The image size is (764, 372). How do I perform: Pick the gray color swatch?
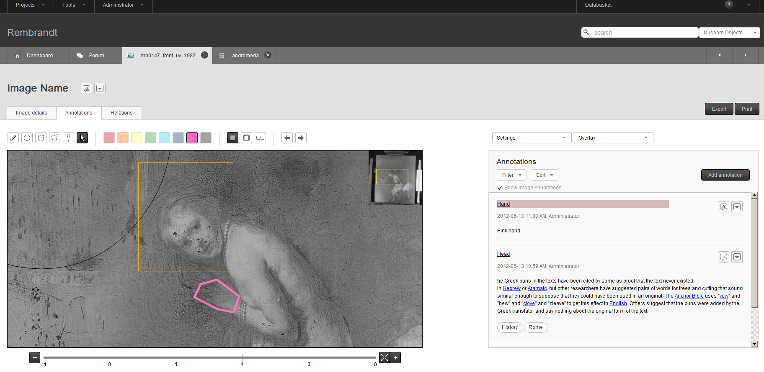[206, 138]
